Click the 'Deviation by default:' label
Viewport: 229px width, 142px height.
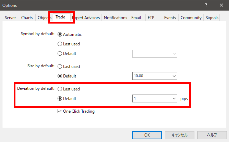point(36,88)
